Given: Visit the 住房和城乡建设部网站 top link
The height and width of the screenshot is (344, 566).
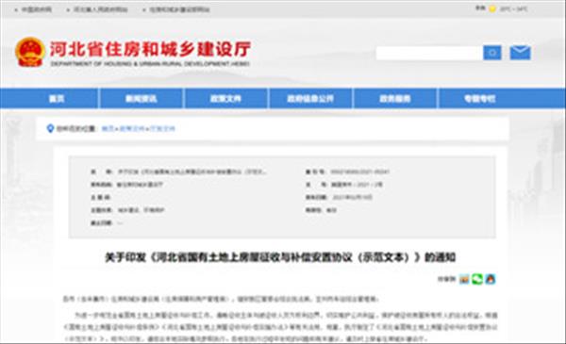Looking at the screenshot, I should point(179,9).
